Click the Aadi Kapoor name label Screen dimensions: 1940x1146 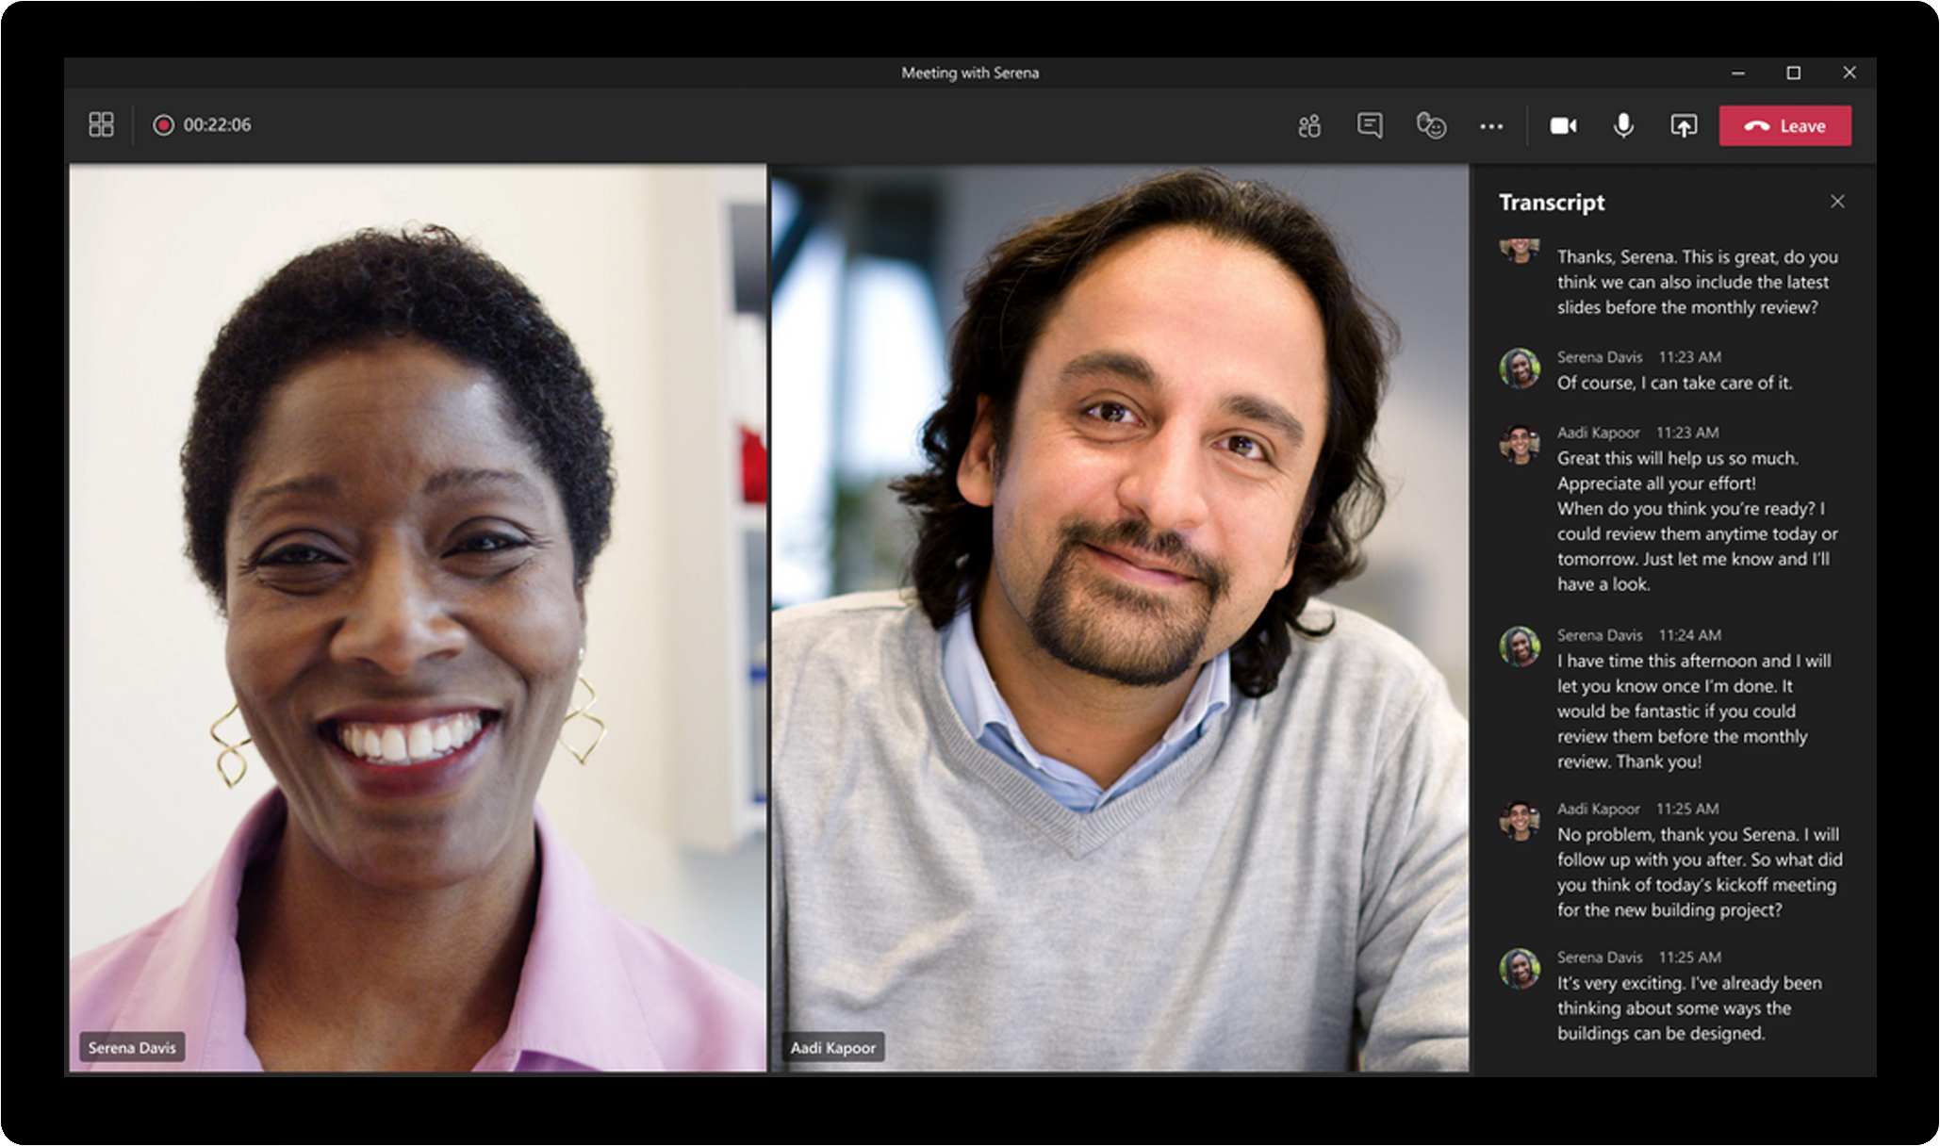pyautogui.click(x=832, y=1047)
